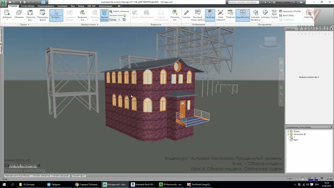Expand the 3D вид folder
Viewport: 334px width, 188px height.
pyautogui.click(x=288, y=132)
